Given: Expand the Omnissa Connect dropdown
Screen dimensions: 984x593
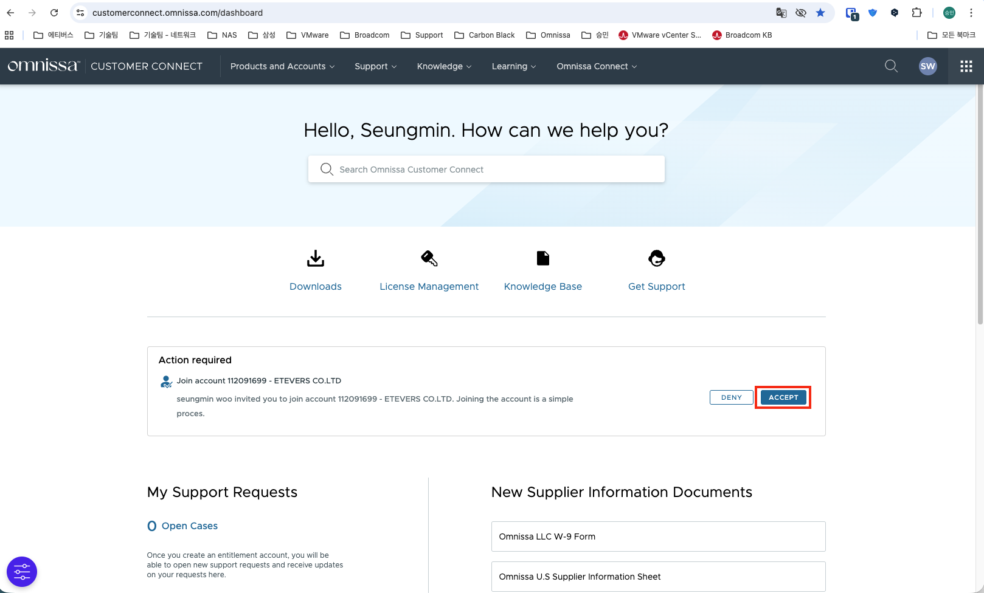Looking at the screenshot, I should [x=597, y=66].
